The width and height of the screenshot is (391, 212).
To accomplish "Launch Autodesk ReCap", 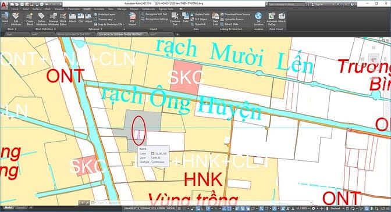I will [272, 19].
